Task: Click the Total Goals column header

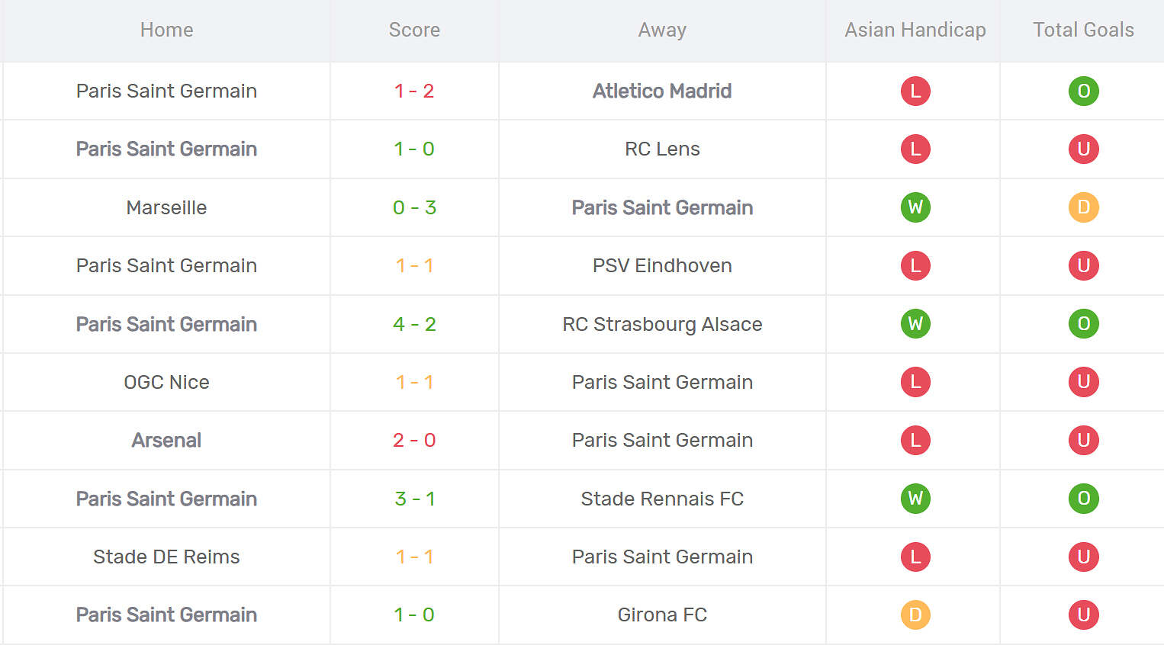Action: pos(1083,30)
